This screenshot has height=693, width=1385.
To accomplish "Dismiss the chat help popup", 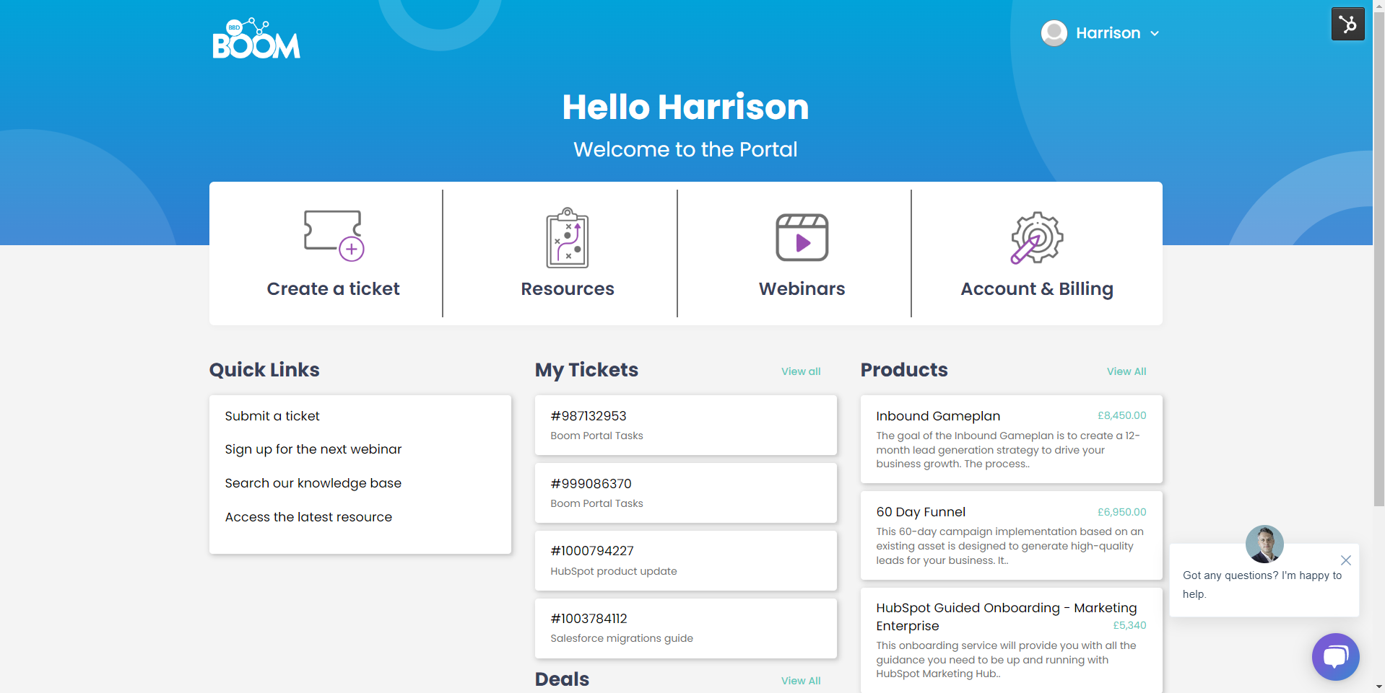I will point(1345,560).
